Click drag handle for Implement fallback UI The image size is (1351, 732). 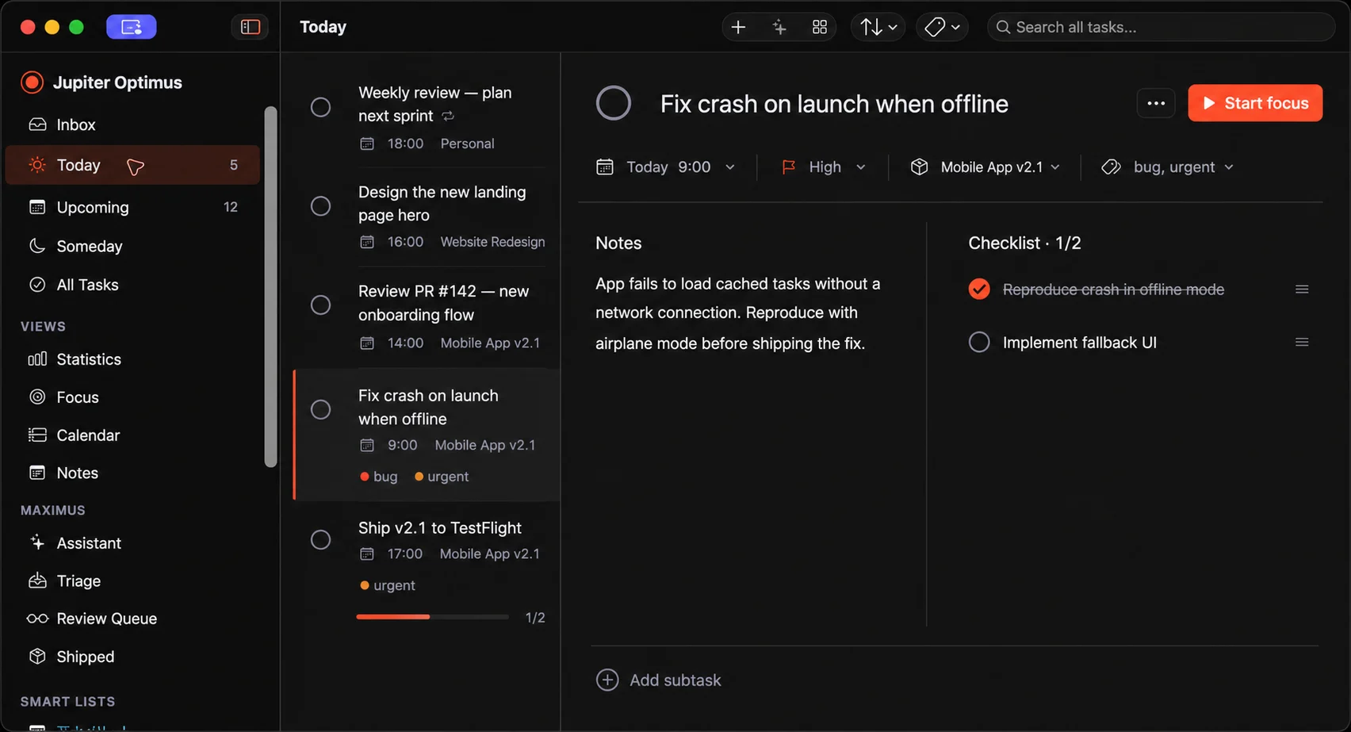(1302, 343)
